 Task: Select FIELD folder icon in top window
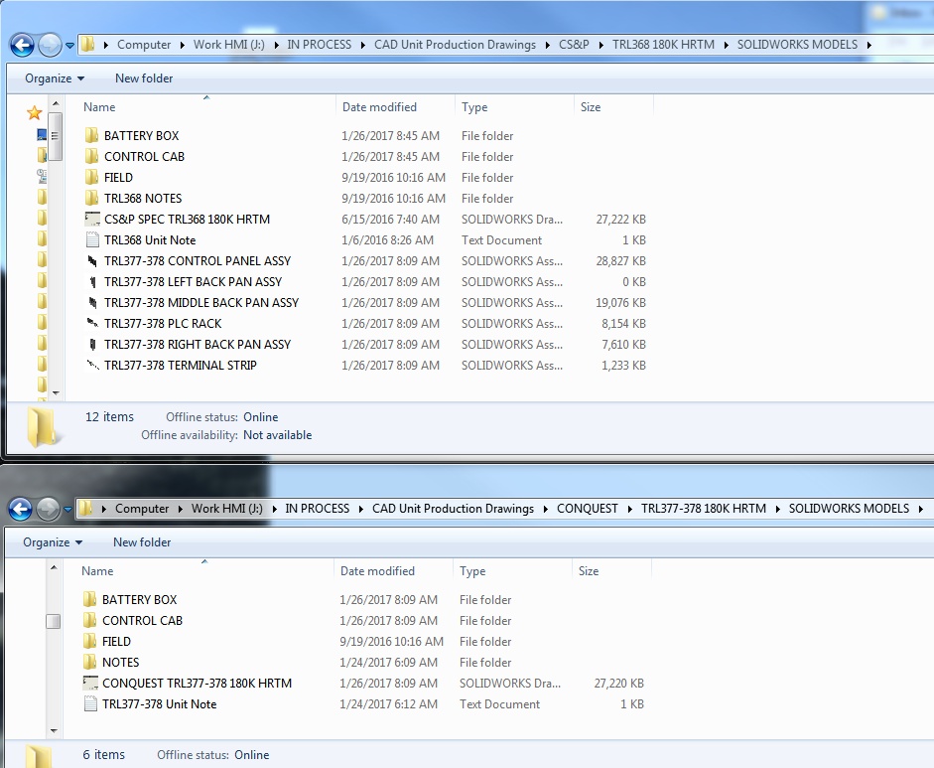(x=91, y=177)
